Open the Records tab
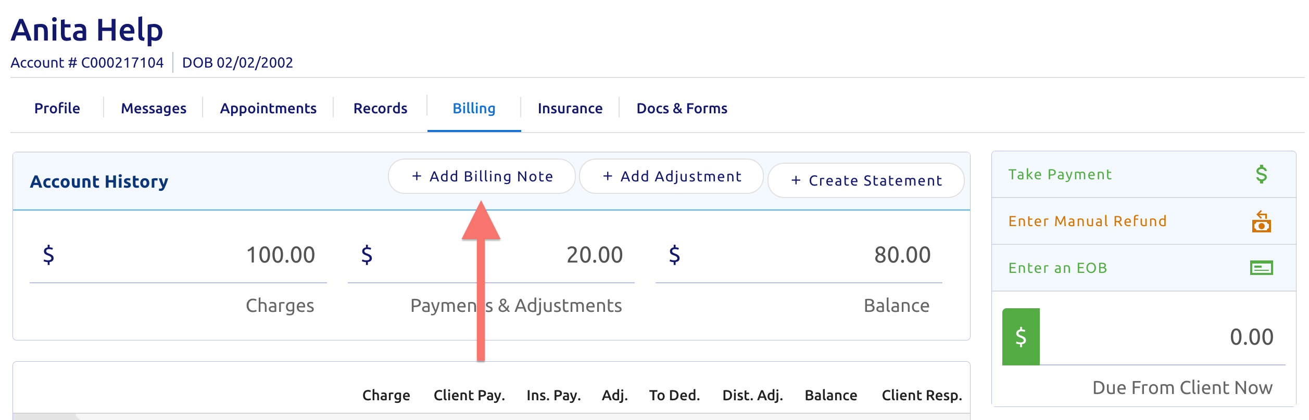Viewport: 1309px width, 420px height. pos(380,108)
